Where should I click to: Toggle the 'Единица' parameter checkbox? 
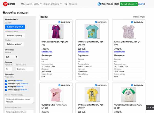point(6,81)
